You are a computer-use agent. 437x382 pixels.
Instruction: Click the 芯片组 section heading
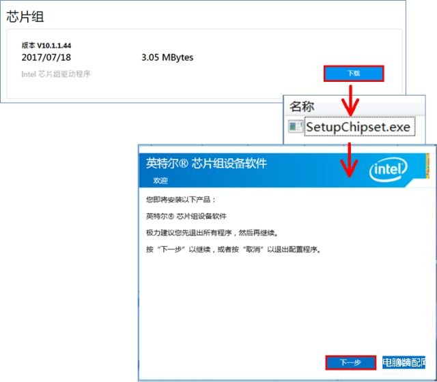coord(25,16)
